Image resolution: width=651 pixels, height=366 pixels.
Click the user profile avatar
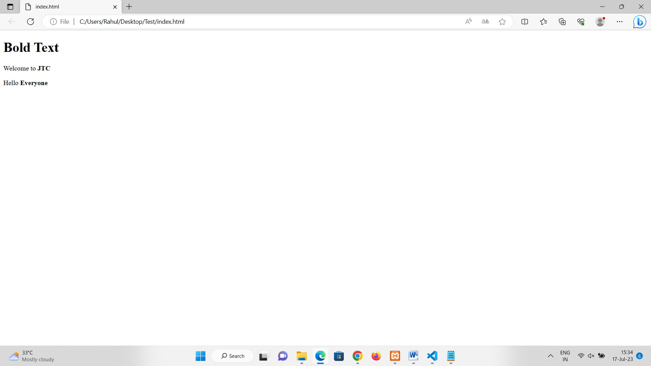click(x=600, y=22)
